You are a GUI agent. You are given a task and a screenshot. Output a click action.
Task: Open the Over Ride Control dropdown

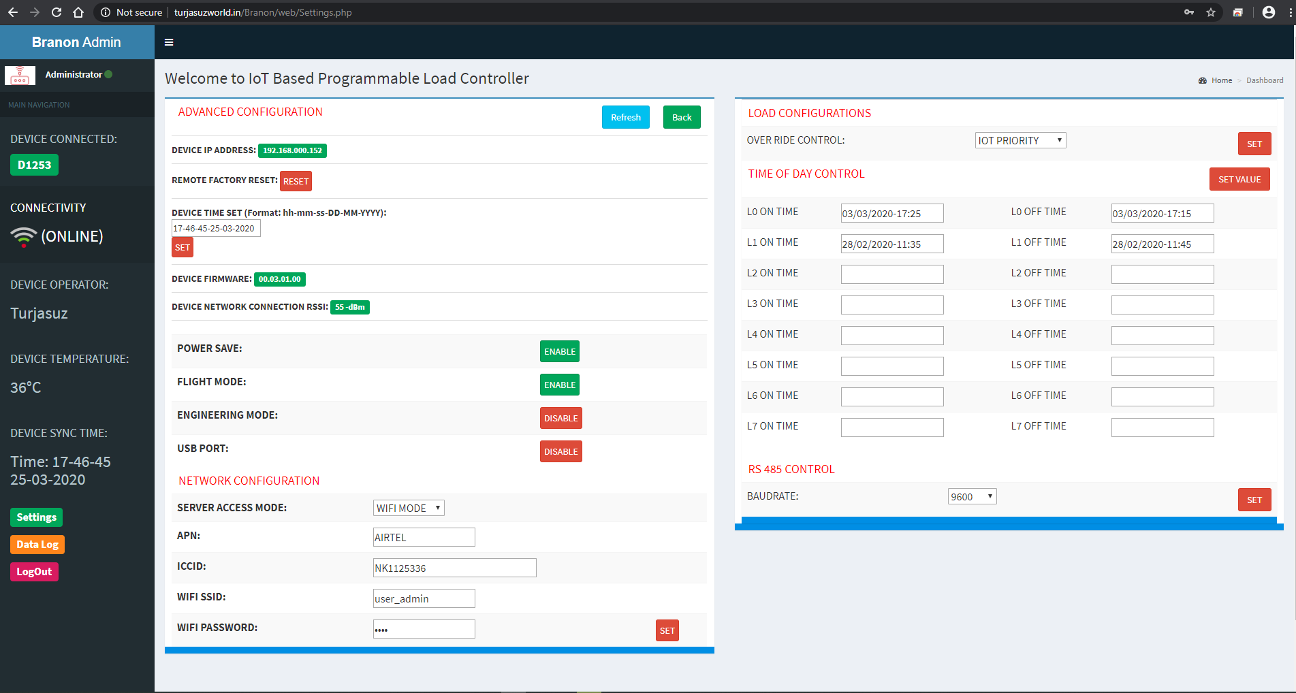point(1020,140)
